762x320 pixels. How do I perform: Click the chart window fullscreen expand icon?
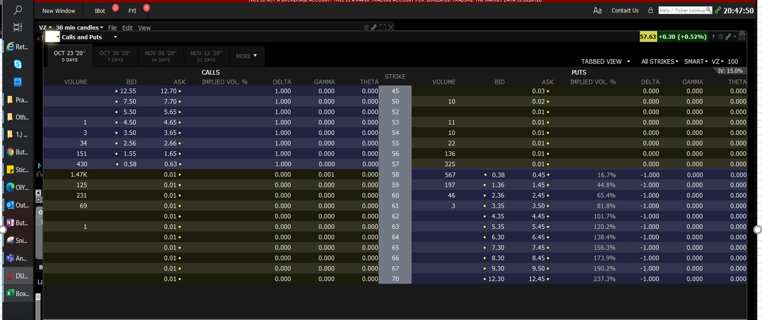click(x=382, y=28)
